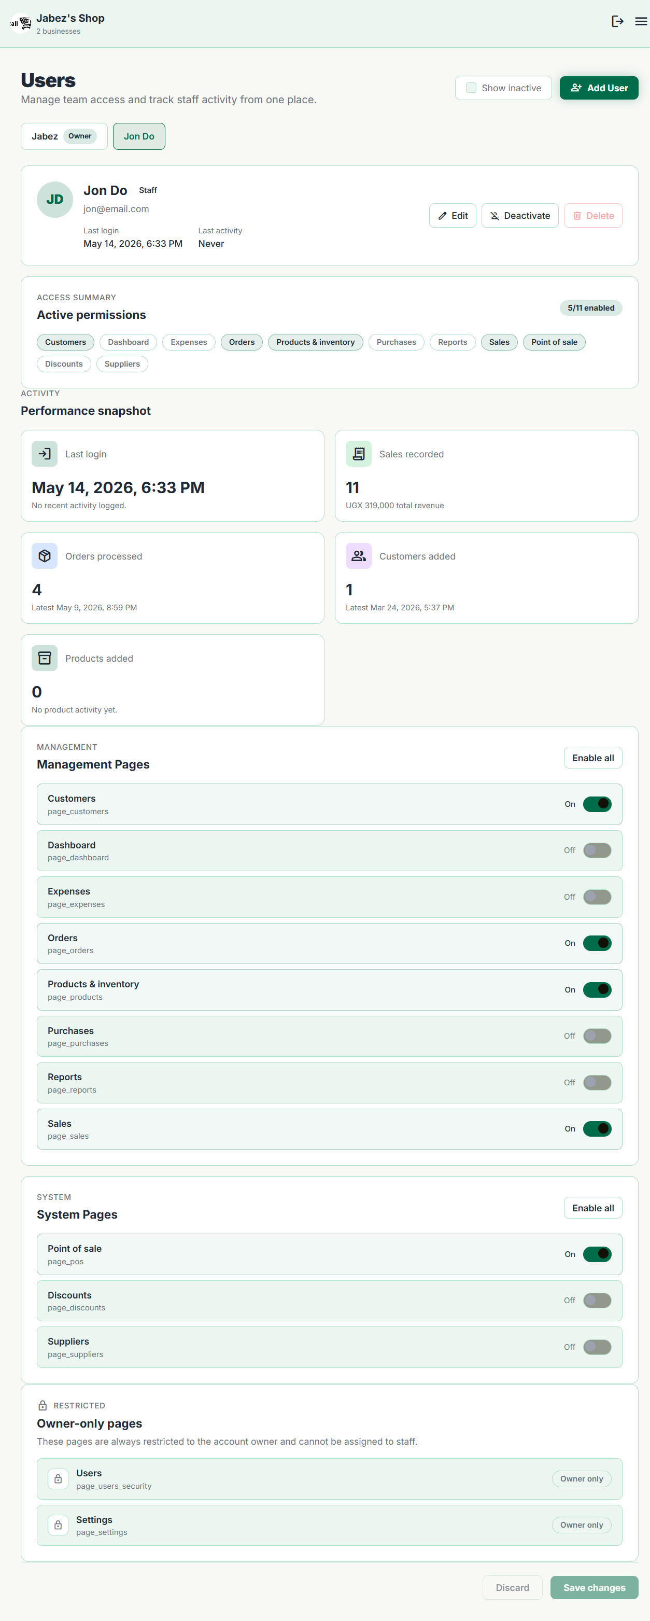This screenshot has width=650, height=1621.
Task: Open the hamburger menu icon
Action: (641, 21)
